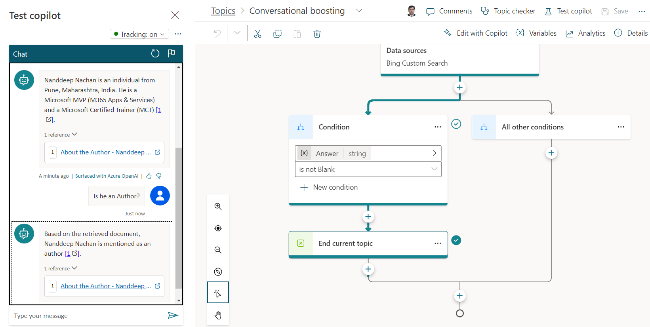Collapse the first '1 reference' expander
Viewport: 650px width, 327px height.
tap(61, 135)
